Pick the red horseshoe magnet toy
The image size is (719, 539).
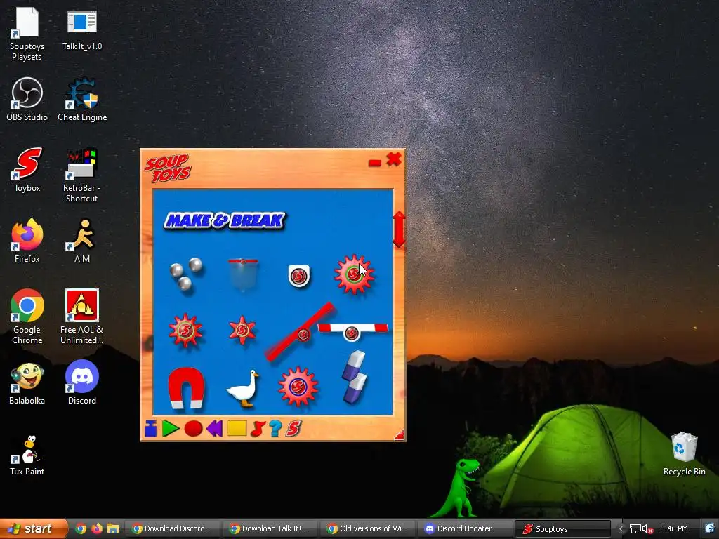[185, 387]
